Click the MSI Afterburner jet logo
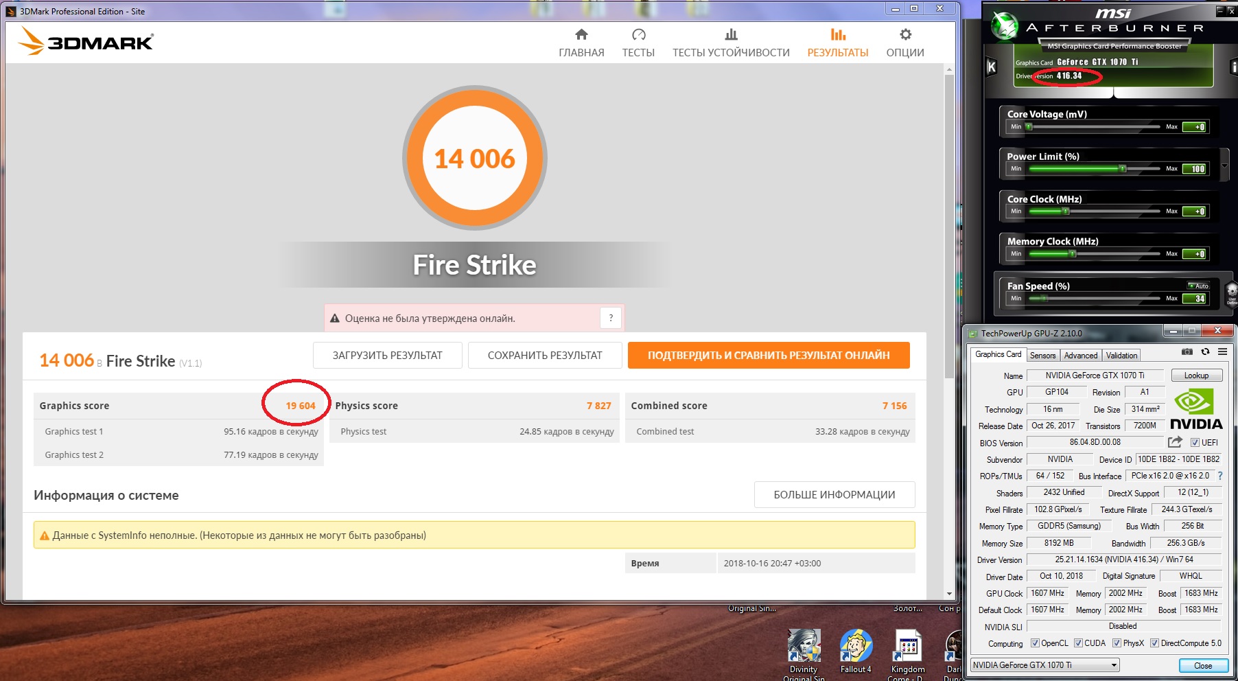 point(1005,26)
